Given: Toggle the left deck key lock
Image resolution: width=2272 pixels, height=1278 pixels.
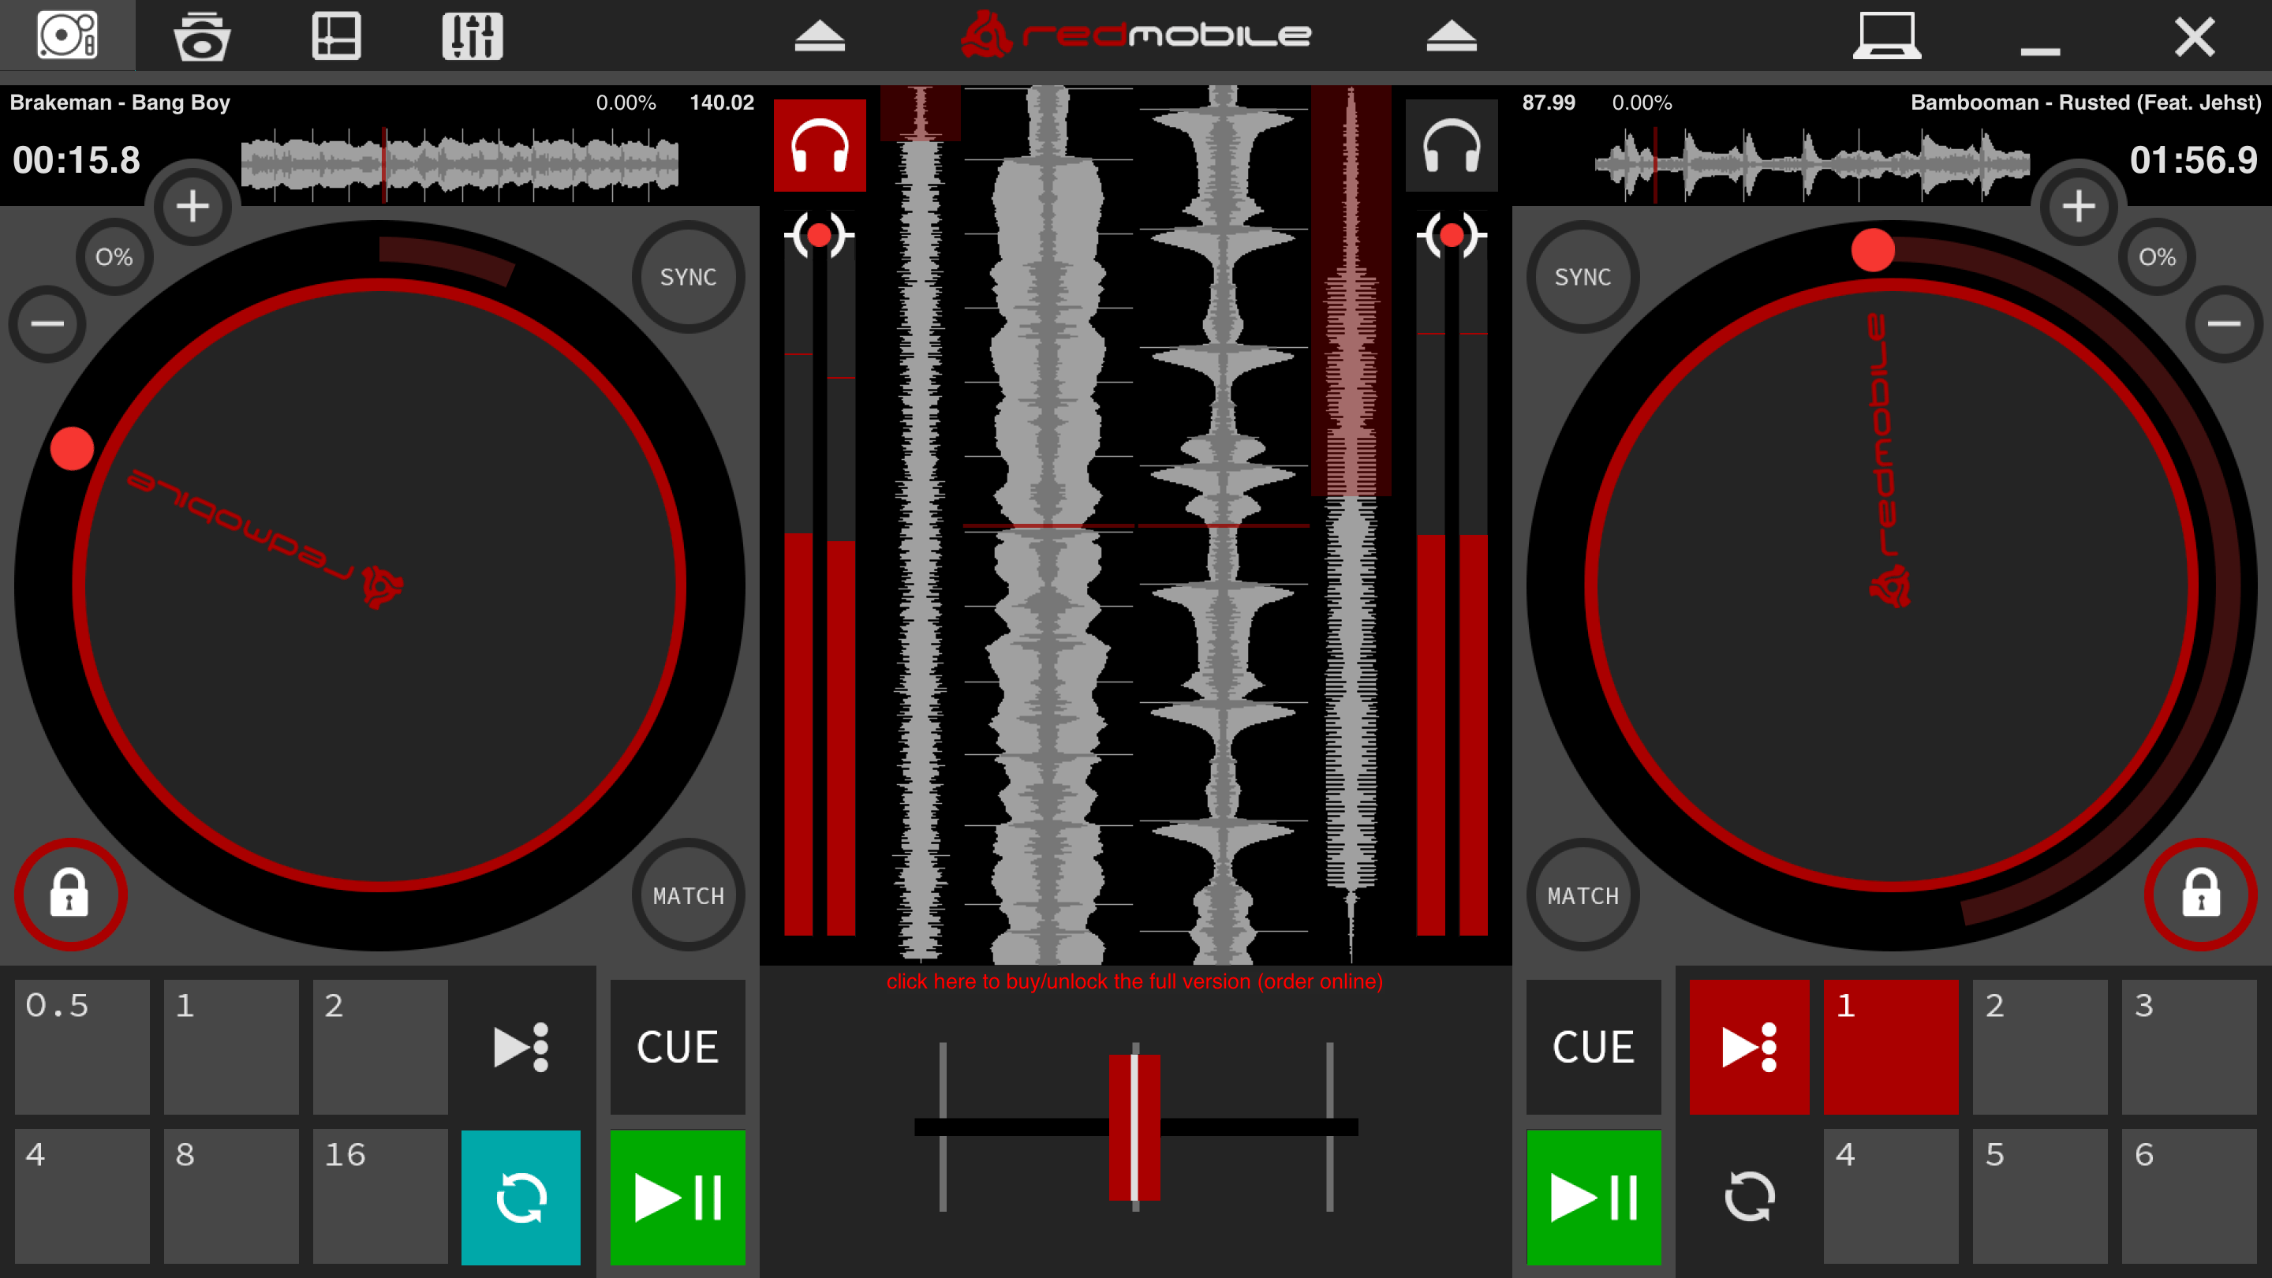Looking at the screenshot, I should tap(69, 894).
